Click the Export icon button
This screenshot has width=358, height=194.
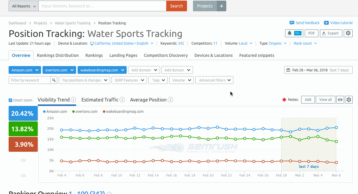(331, 33)
